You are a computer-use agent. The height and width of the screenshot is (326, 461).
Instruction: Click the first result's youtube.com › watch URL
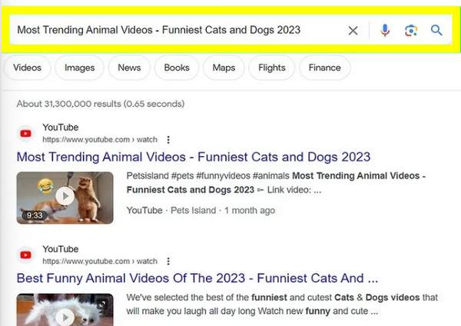pos(100,139)
